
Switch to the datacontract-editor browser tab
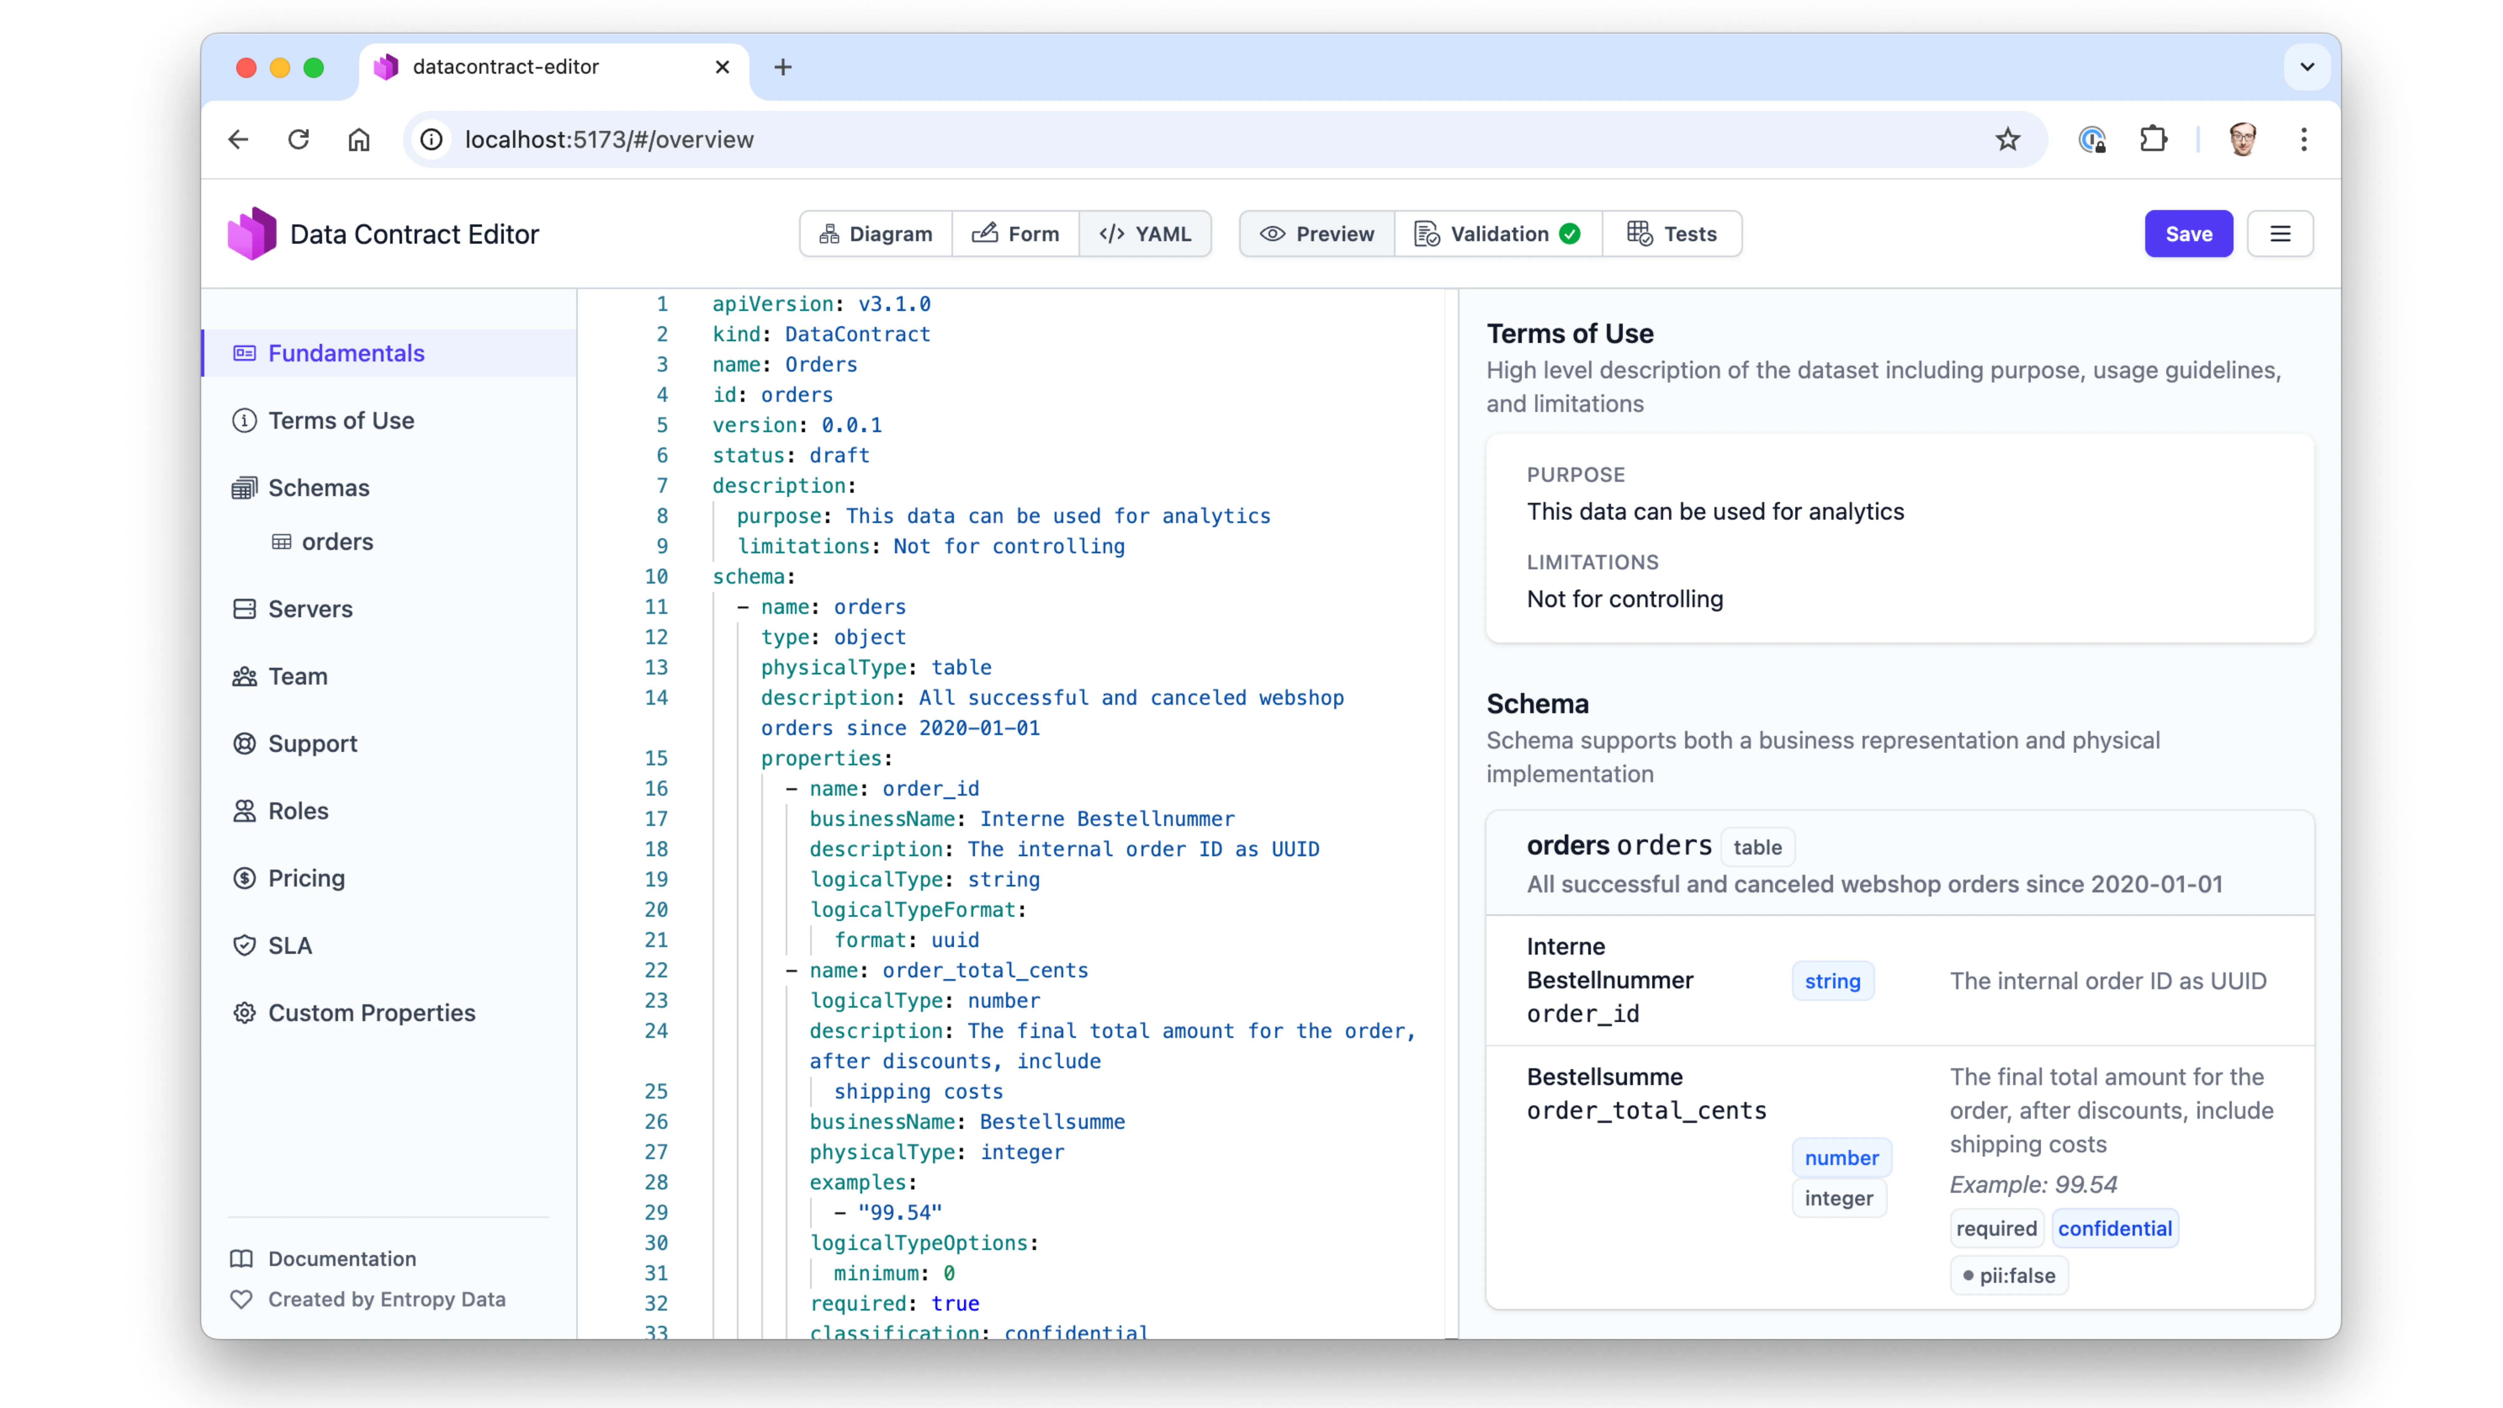point(505,67)
